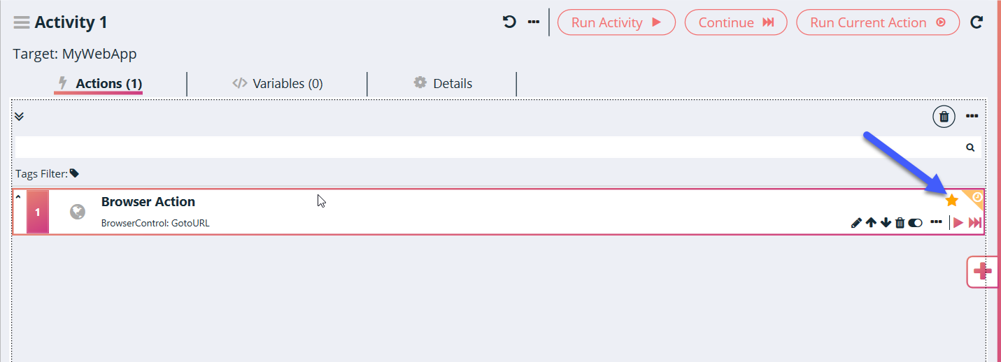The width and height of the screenshot is (1001, 362).
Task: Click the Tags Filter tag icon
Action: 75,173
